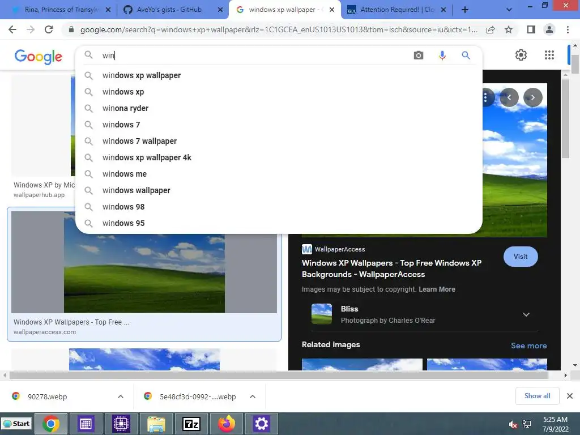The width and height of the screenshot is (580, 435).
Task: Click the address bar URL
Action: click(279, 29)
